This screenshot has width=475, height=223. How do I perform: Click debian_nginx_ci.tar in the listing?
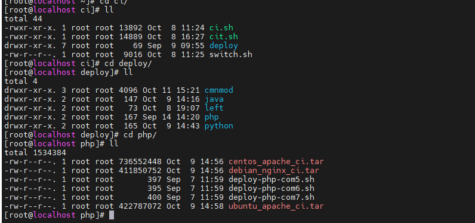click(273, 171)
